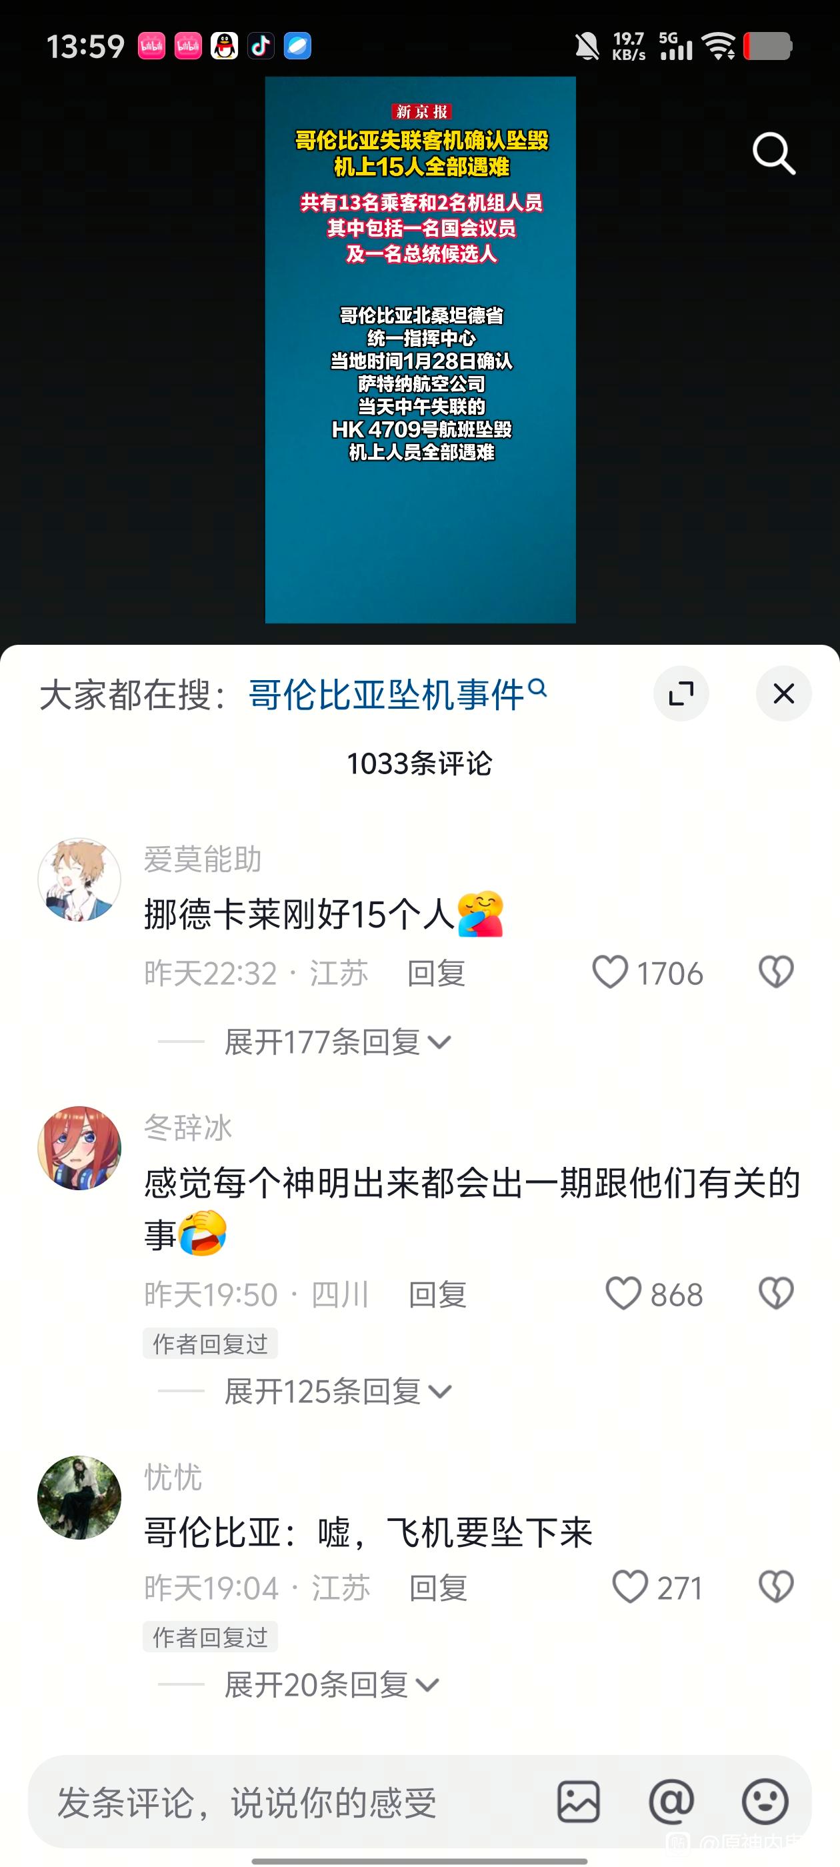This screenshot has height=1867, width=840.
Task: Reply to 忧忧's comment
Action: tap(439, 1587)
